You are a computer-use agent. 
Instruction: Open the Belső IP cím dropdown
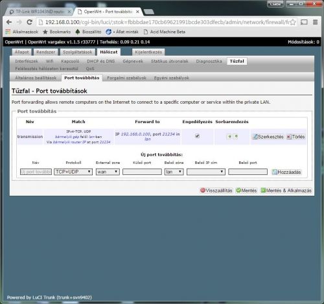point(206,172)
